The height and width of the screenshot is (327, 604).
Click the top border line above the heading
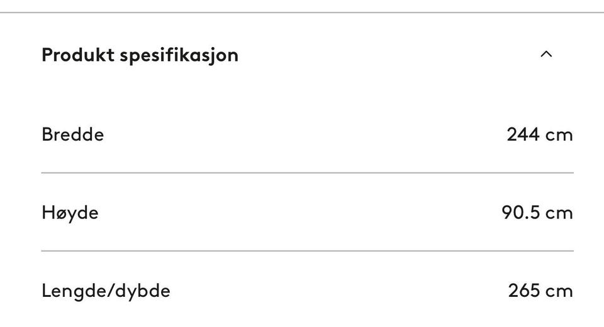click(302, 13)
